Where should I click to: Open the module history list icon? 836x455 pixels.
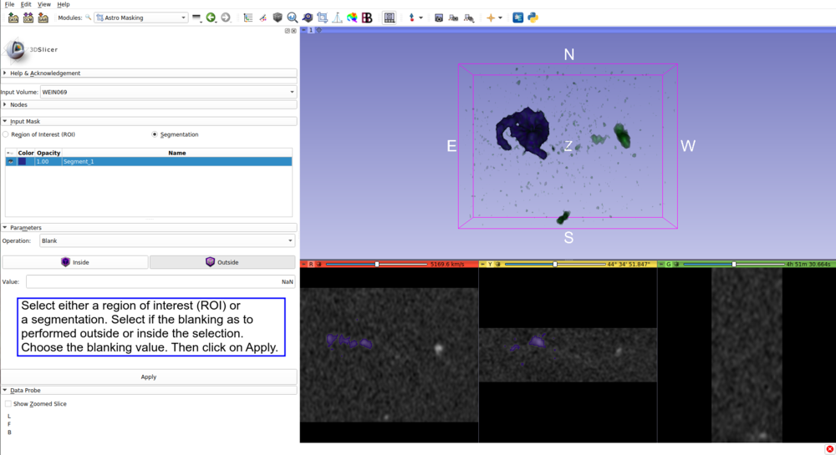(196, 18)
